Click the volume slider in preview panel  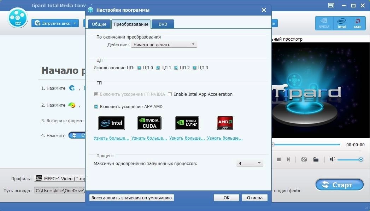point(350,160)
